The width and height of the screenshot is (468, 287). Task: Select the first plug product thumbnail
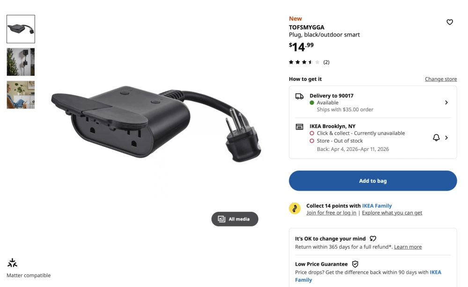point(21,29)
